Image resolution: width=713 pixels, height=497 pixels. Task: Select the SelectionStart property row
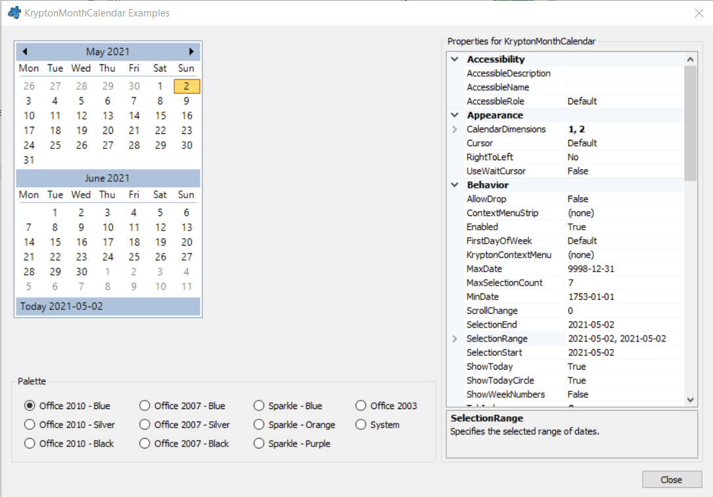(x=575, y=353)
